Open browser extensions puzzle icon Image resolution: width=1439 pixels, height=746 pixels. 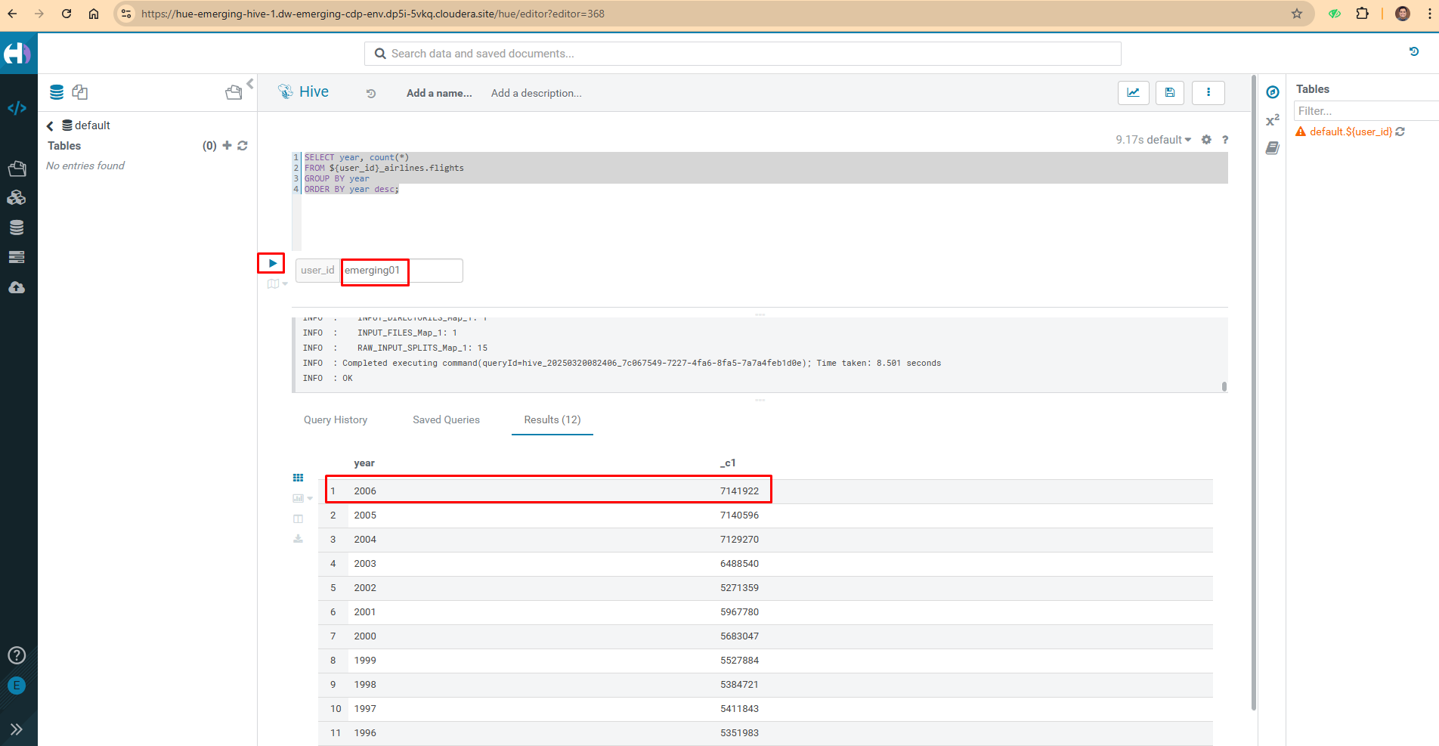tap(1363, 14)
